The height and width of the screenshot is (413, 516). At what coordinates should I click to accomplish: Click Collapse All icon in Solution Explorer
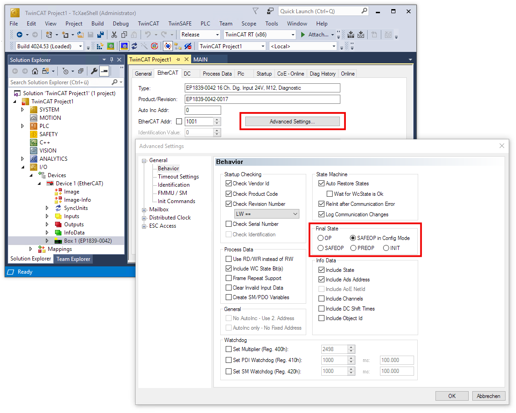point(81,71)
